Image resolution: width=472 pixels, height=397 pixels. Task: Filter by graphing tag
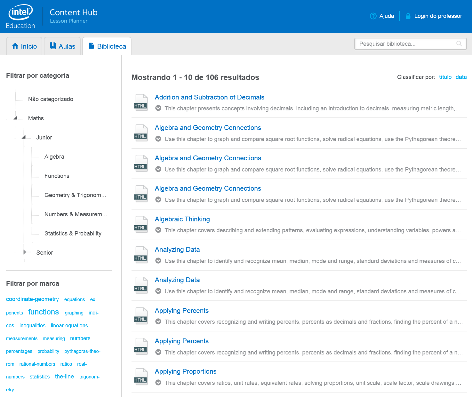point(74,313)
